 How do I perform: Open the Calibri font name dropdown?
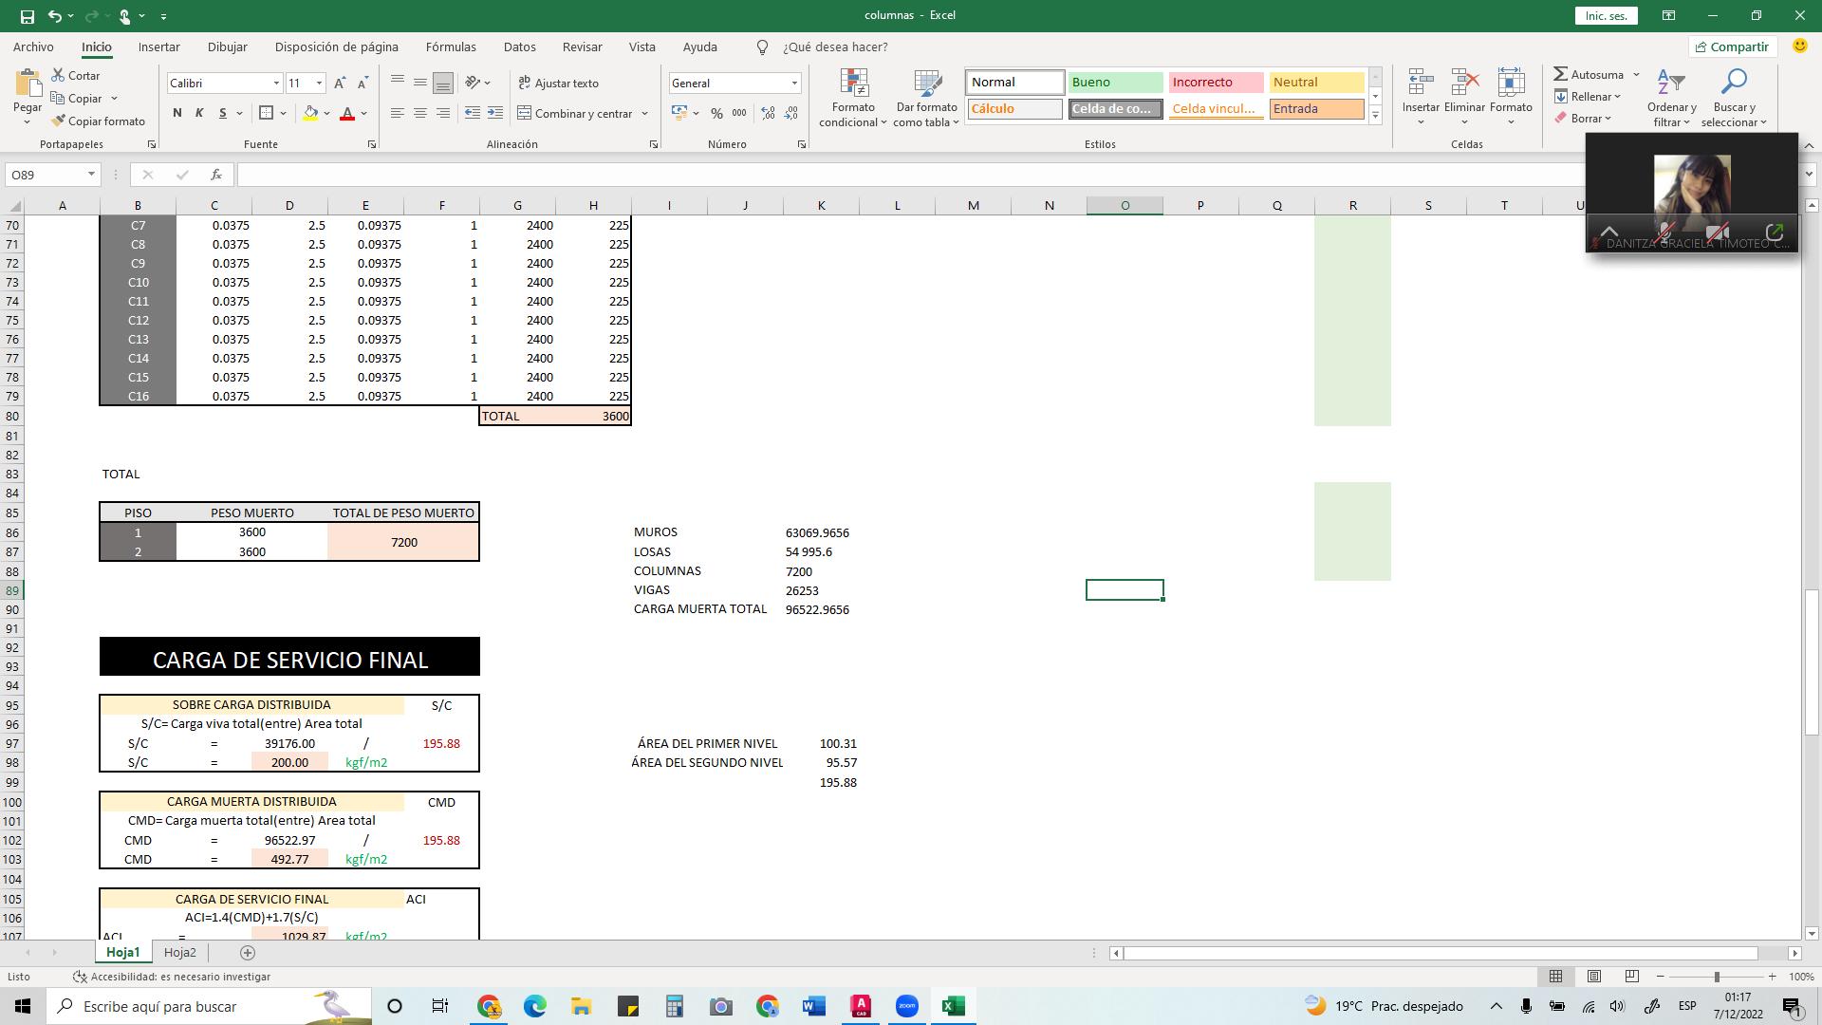click(x=276, y=84)
